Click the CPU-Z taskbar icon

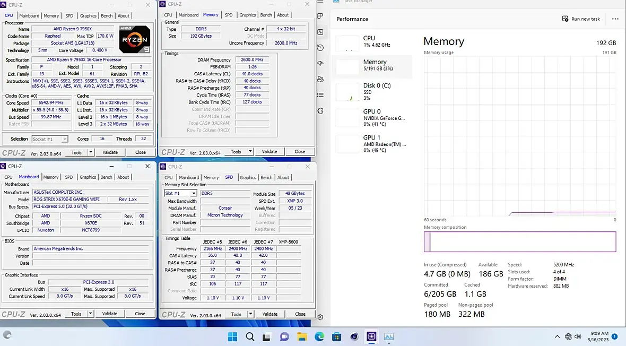371,337
